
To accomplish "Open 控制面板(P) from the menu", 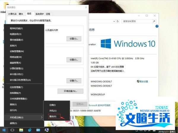I will point(24,93).
